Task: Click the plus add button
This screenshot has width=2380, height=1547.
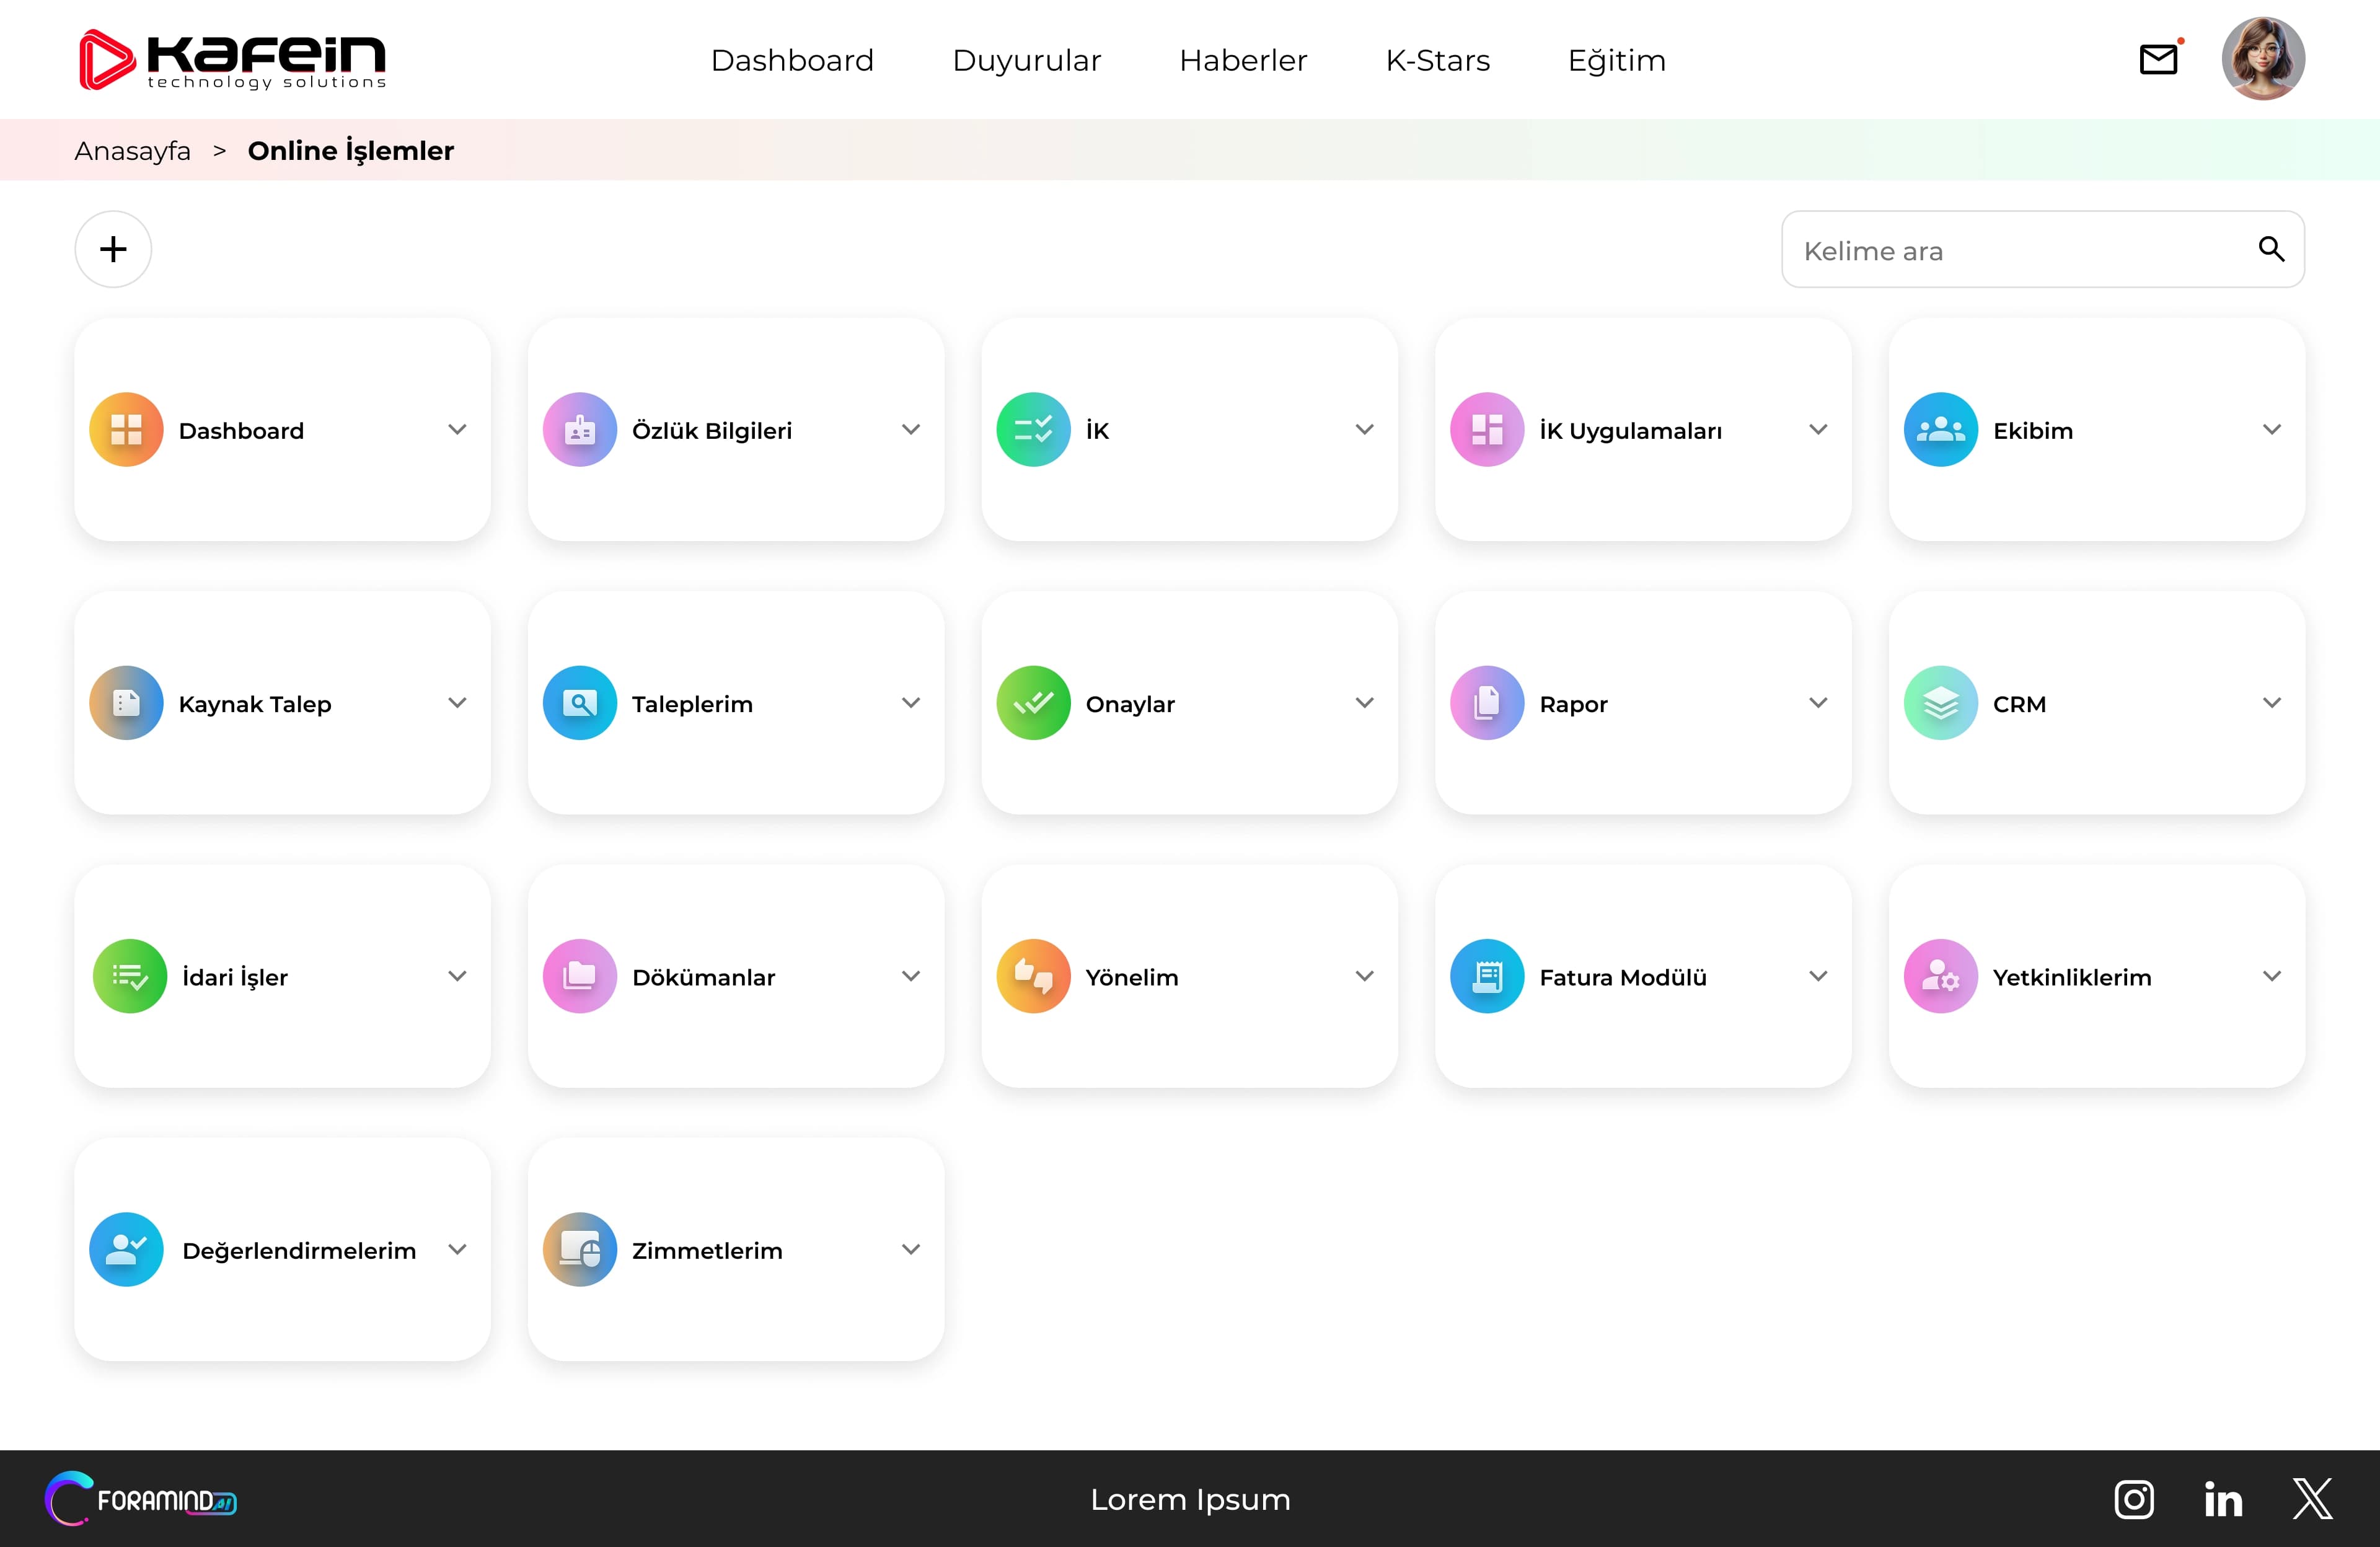Action: click(113, 249)
